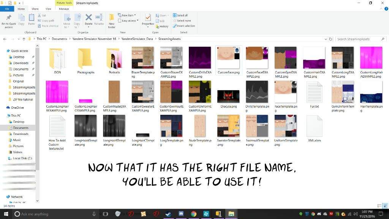Click the Copy icon in Clipboard group
The width and height of the screenshot is (389, 219).
tap(21, 17)
